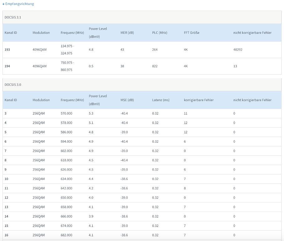Click power level 5.3 in channel 3
This screenshot has width=284, height=241.
click(x=91, y=113)
